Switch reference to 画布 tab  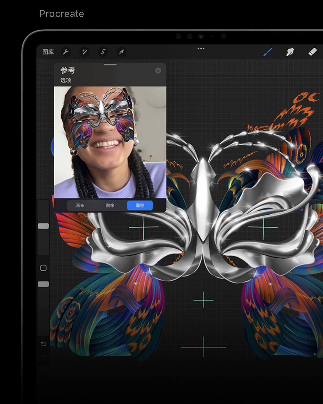pyautogui.click(x=80, y=205)
